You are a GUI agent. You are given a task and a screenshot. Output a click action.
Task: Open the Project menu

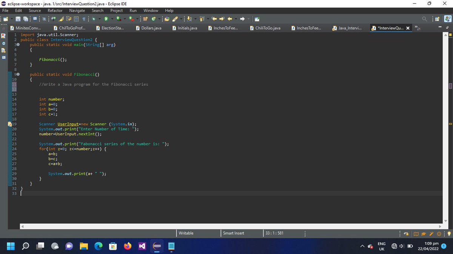click(116, 11)
